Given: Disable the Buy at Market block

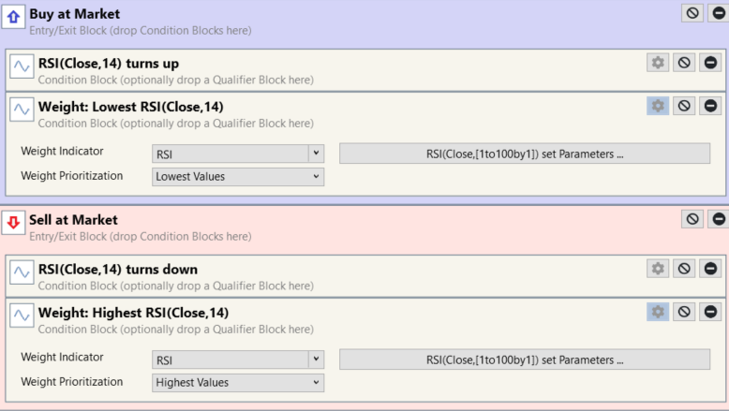Looking at the screenshot, I should [692, 13].
